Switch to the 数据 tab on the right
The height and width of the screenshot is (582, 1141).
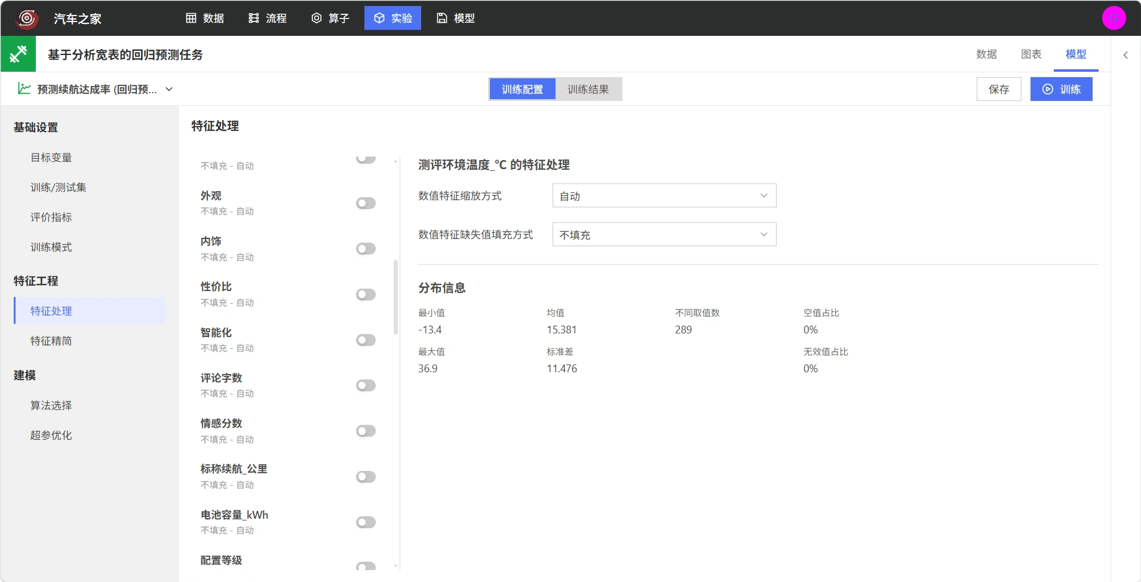(x=986, y=54)
